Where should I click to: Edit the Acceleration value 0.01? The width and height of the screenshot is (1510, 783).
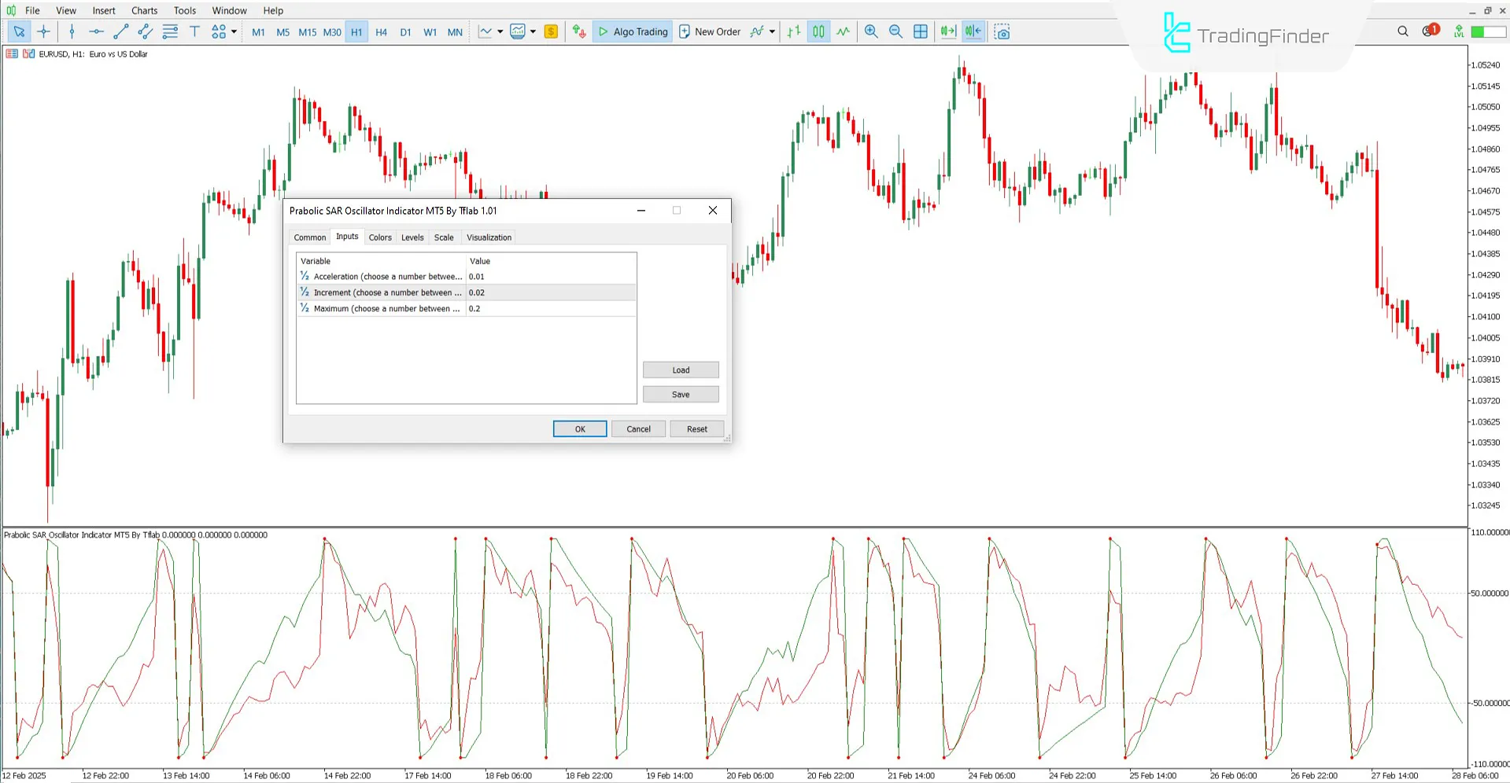coord(476,276)
